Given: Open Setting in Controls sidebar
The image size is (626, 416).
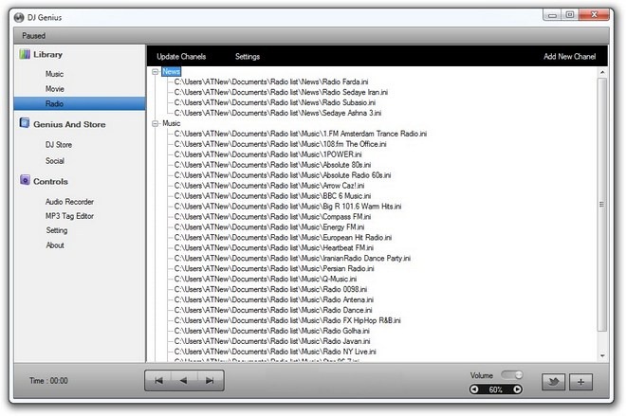Looking at the screenshot, I should tap(57, 230).
